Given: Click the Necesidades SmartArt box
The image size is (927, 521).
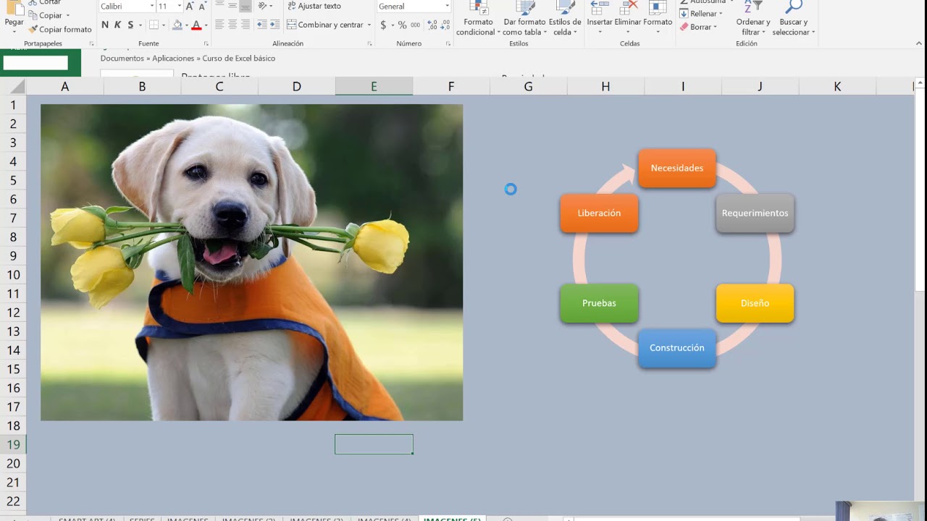Looking at the screenshot, I should (677, 168).
